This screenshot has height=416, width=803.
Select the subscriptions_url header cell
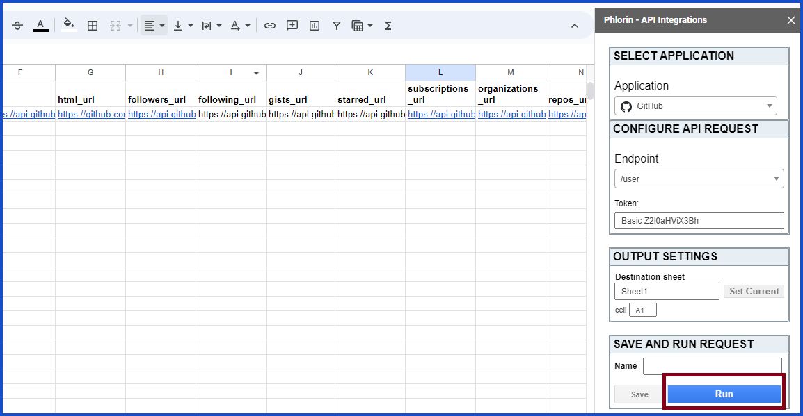tap(440, 94)
